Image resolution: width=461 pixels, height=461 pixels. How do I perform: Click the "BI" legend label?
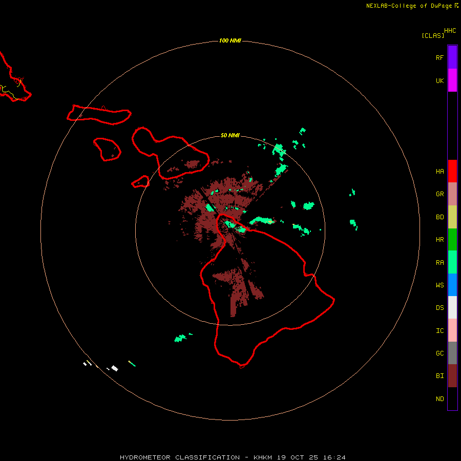[439, 376]
